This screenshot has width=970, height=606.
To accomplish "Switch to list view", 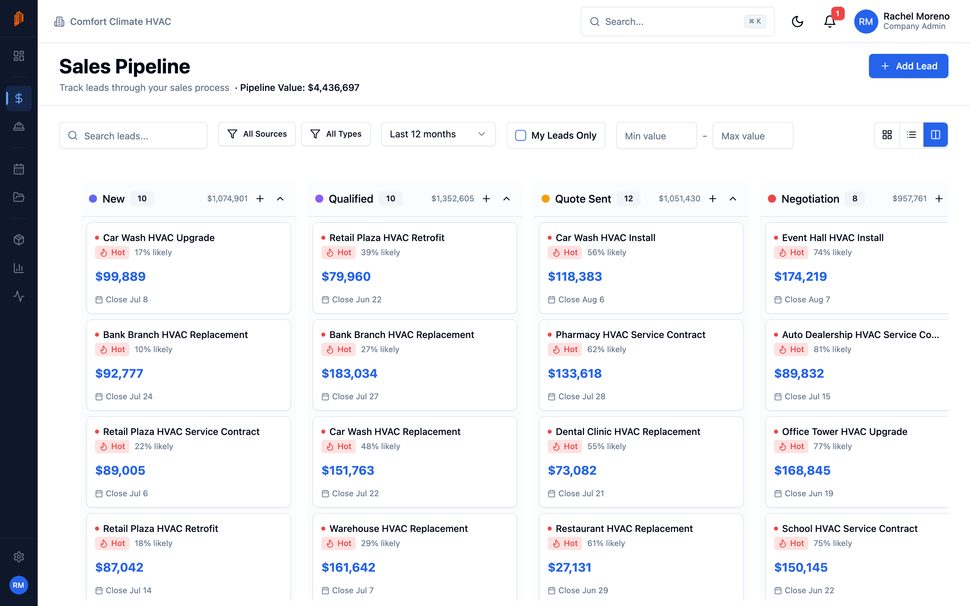I will (x=911, y=135).
